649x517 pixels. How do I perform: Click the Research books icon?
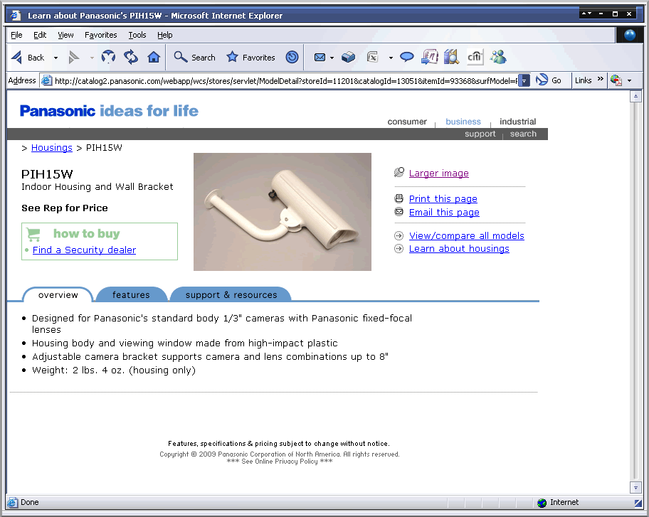452,57
